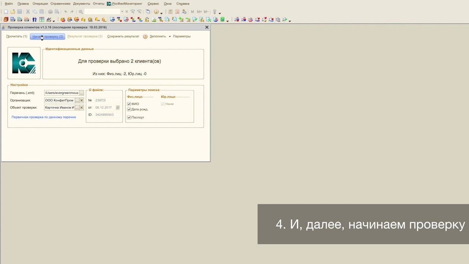The image size is (469, 264).
Task: Close the Проверка клиентов window
Action: [x=207, y=27]
